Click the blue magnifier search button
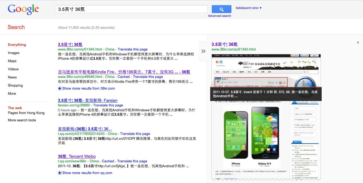 221,9
